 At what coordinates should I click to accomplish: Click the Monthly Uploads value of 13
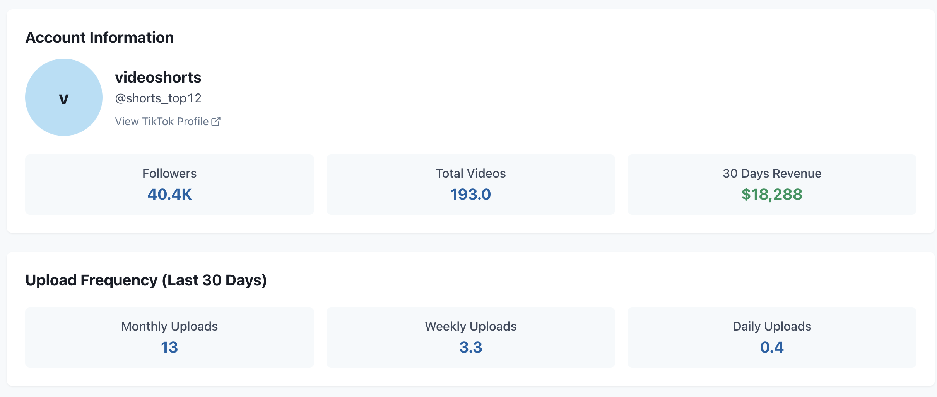click(x=169, y=347)
